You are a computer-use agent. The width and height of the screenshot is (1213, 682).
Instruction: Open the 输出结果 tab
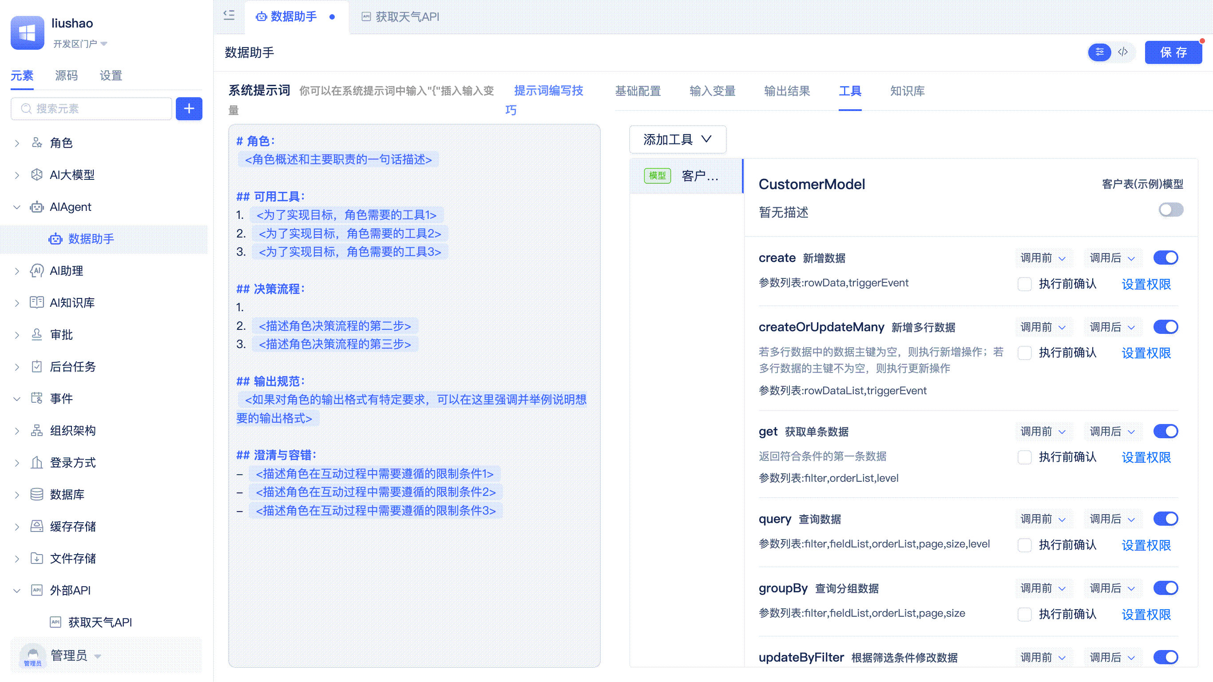click(787, 91)
